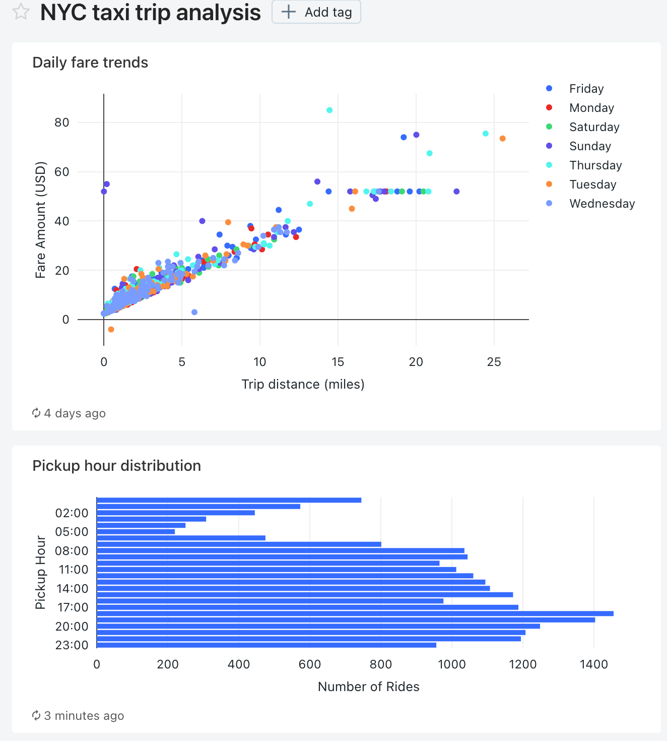Image resolution: width=667 pixels, height=741 pixels.
Task: Click the refresh icon on Daily fare trends
Action: click(36, 413)
